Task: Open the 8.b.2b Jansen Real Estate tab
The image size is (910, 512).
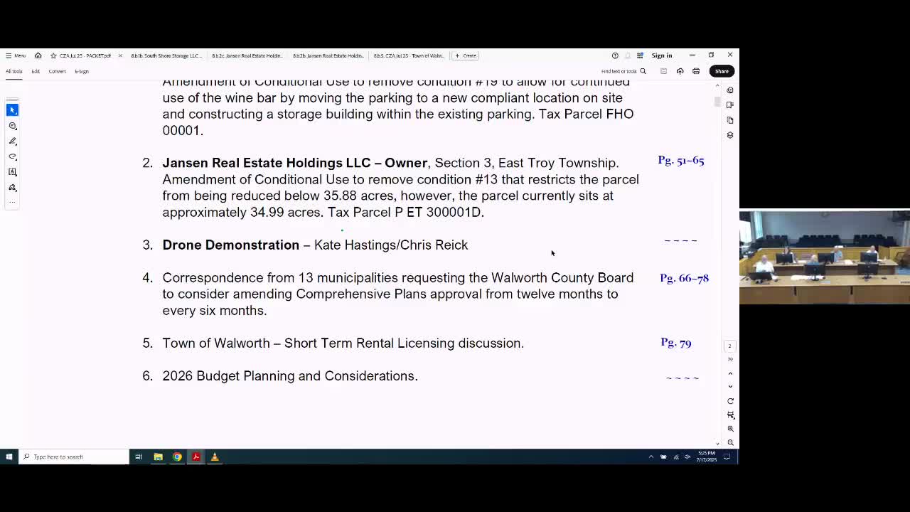Action: coord(328,55)
